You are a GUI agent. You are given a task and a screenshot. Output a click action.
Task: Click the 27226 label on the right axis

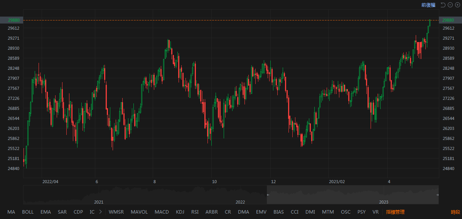tap(449, 98)
